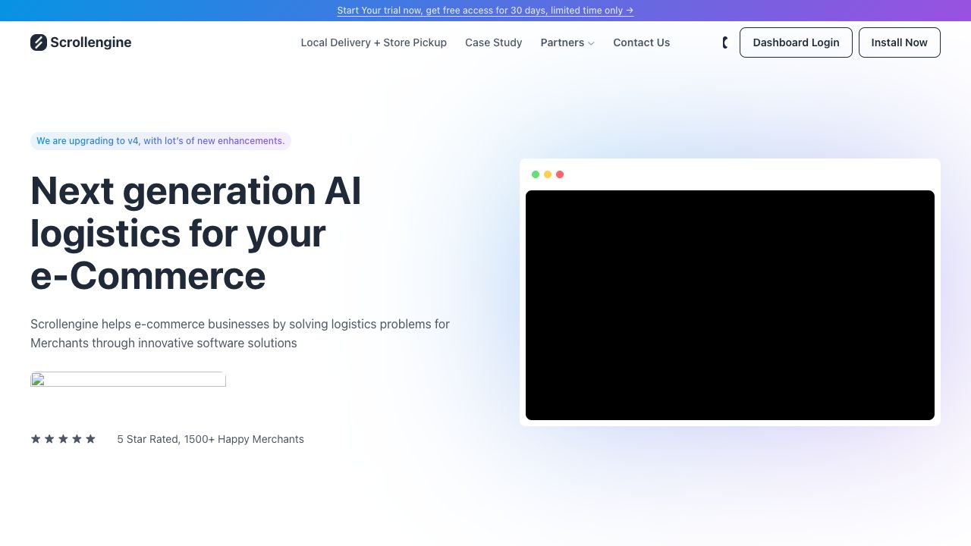
Task: Play the black video preview area
Action: pyautogui.click(x=730, y=305)
